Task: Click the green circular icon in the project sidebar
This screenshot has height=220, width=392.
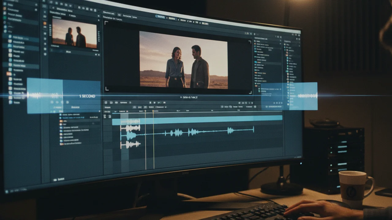Action: pos(5,18)
